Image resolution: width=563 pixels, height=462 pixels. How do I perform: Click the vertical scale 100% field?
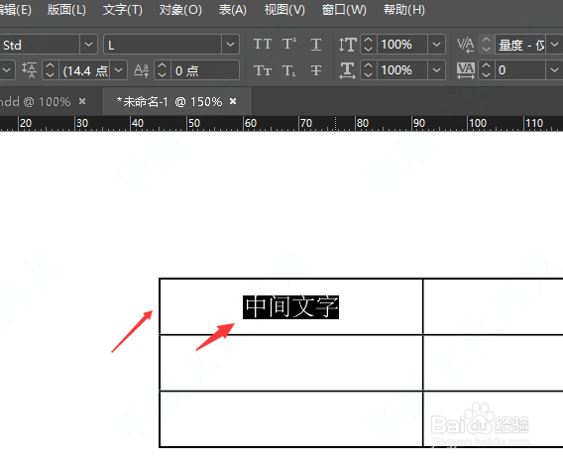tap(402, 45)
